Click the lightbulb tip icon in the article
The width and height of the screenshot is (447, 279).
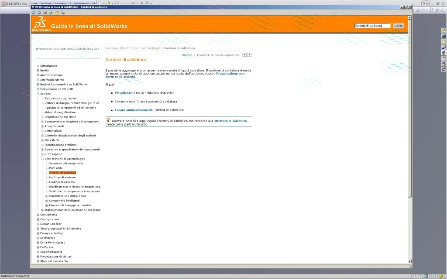tap(108, 119)
